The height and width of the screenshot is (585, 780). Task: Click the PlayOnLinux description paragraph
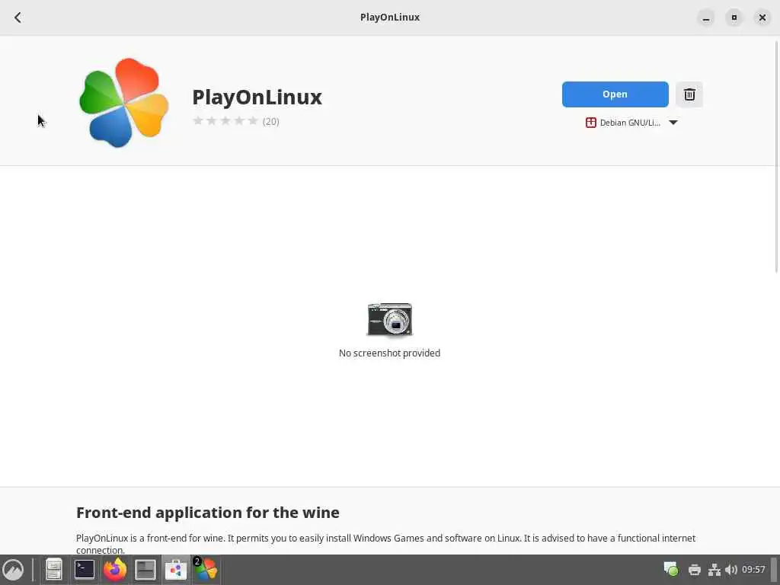[386, 544]
